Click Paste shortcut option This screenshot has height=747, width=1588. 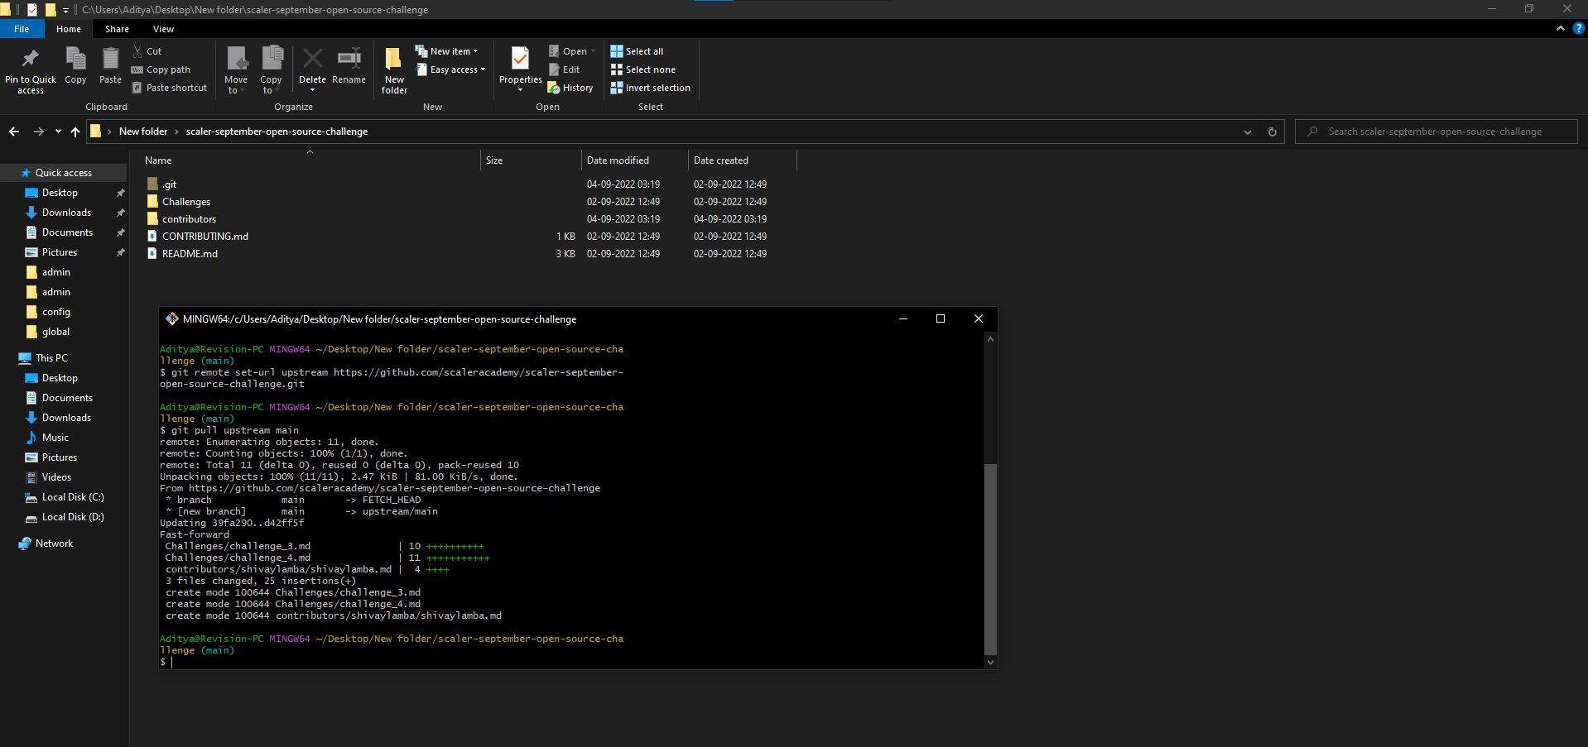point(169,88)
